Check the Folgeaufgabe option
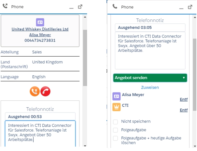This screenshot has height=151, width=197. [x=116, y=130]
